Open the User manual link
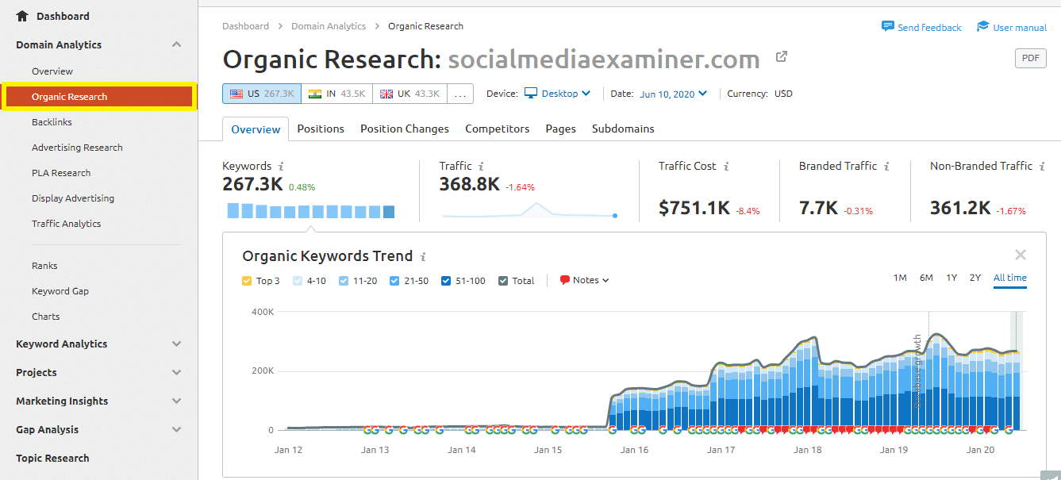This screenshot has height=480, width=1061. tap(1020, 28)
